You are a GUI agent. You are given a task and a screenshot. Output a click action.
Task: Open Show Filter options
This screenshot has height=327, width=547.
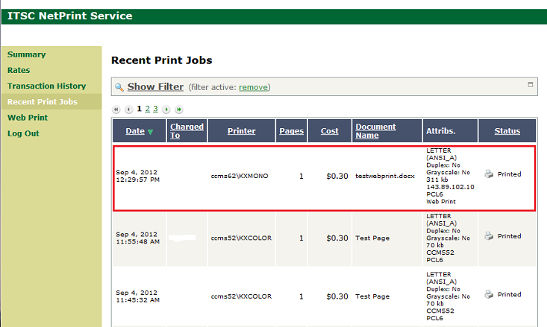pos(155,87)
